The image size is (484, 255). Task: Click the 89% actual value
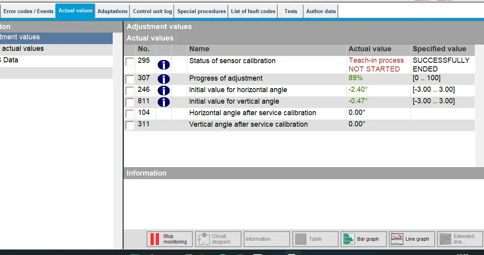[x=356, y=78]
